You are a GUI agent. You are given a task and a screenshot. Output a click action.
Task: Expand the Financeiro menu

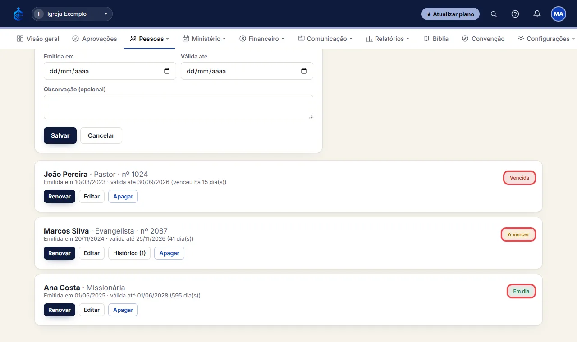point(262,39)
